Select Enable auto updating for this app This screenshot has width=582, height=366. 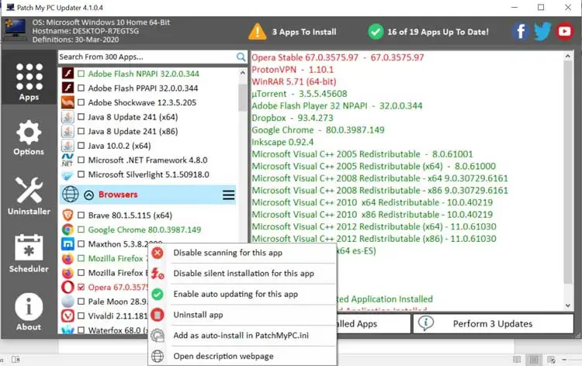click(243, 295)
